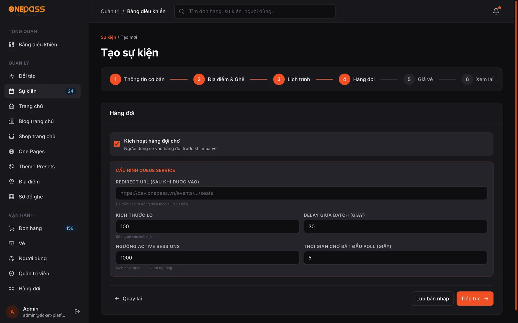Image resolution: width=518 pixels, height=323 pixels.
Task: Click the Người dùng users icon
Action: click(11, 258)
